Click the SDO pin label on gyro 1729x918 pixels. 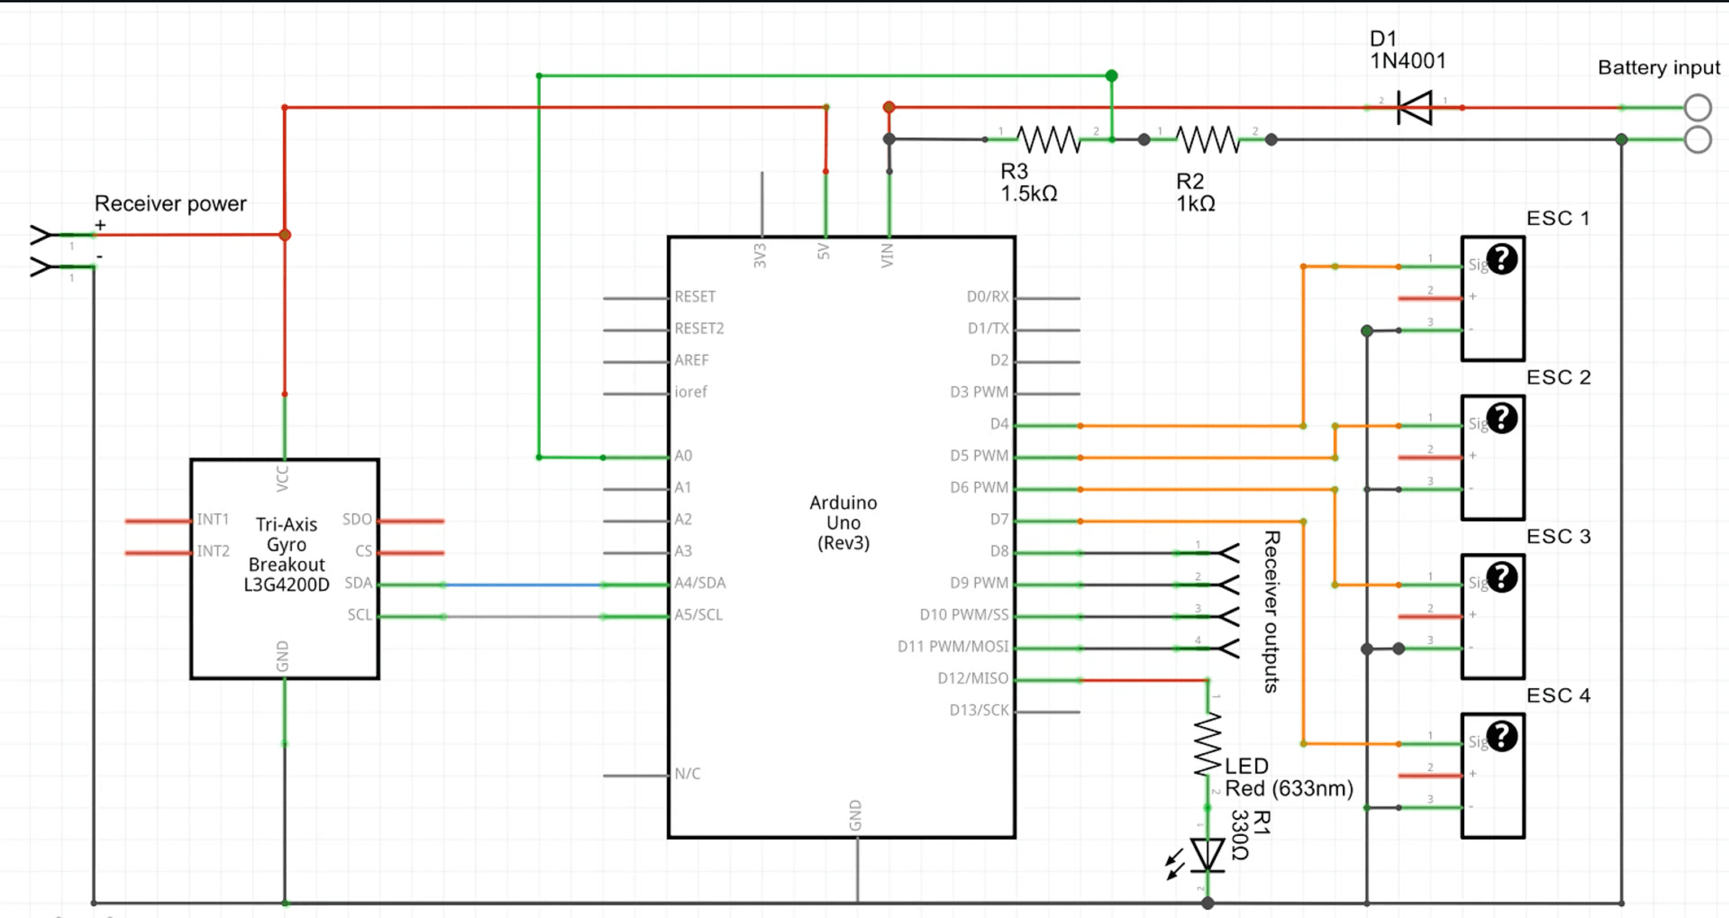point(357,520)
